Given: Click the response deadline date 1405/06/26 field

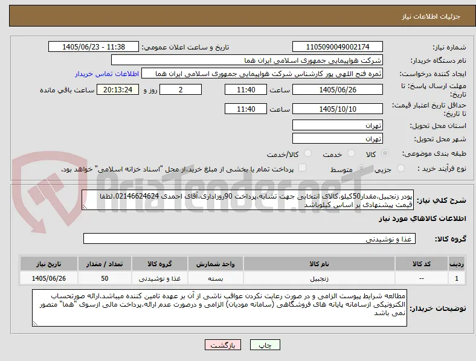Looking at the screenshot, I should click(x=338, y=90).
